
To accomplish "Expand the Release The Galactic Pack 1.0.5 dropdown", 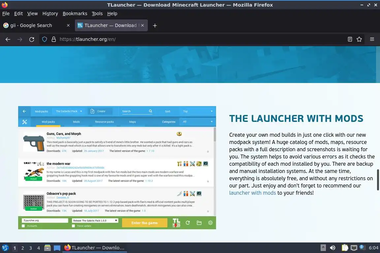I will 95,221.
